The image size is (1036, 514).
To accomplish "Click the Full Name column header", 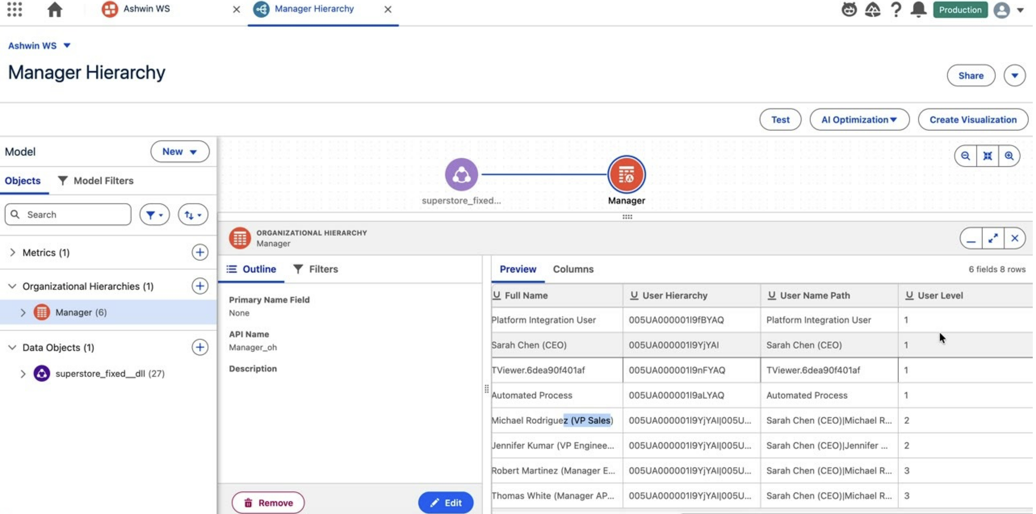I will pos(557,295).
